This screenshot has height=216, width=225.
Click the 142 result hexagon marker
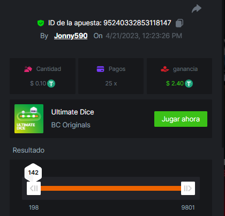(33, 172)
